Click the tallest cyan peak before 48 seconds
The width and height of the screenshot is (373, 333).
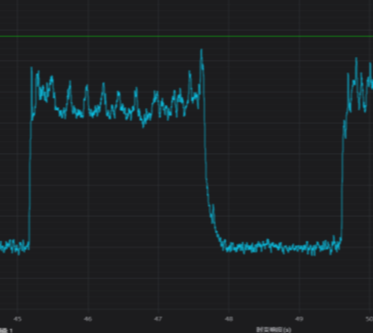[201, 50]
